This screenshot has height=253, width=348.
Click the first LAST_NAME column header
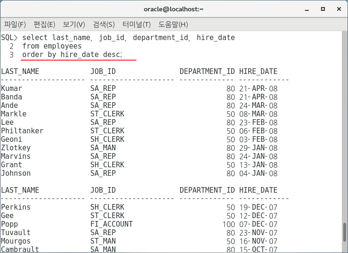(20, 72)
